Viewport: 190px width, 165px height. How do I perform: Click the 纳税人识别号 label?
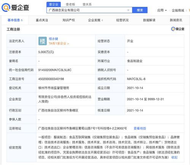point(107,70)
